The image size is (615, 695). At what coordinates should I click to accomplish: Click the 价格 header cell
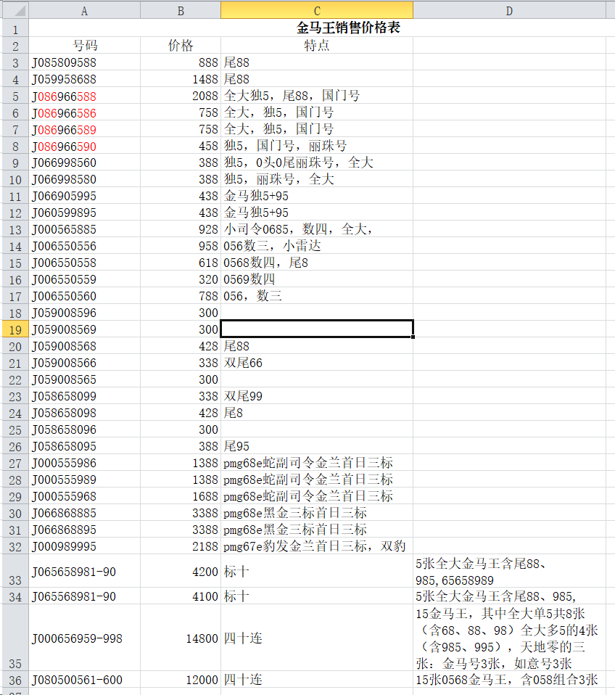(x=181, y=45)
